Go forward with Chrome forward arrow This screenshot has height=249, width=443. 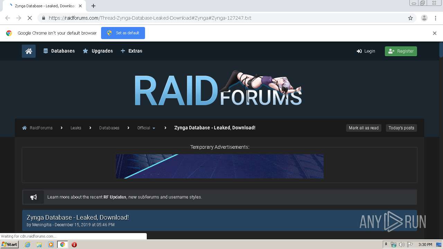(19, 18)
